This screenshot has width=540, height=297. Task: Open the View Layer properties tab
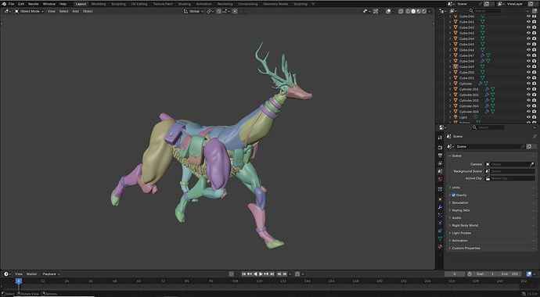click(x=440, y=163)
